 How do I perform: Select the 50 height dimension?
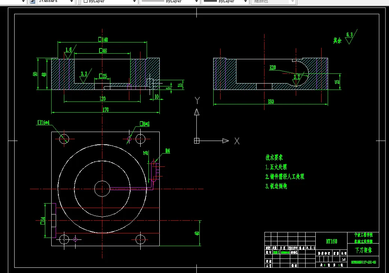35,74
